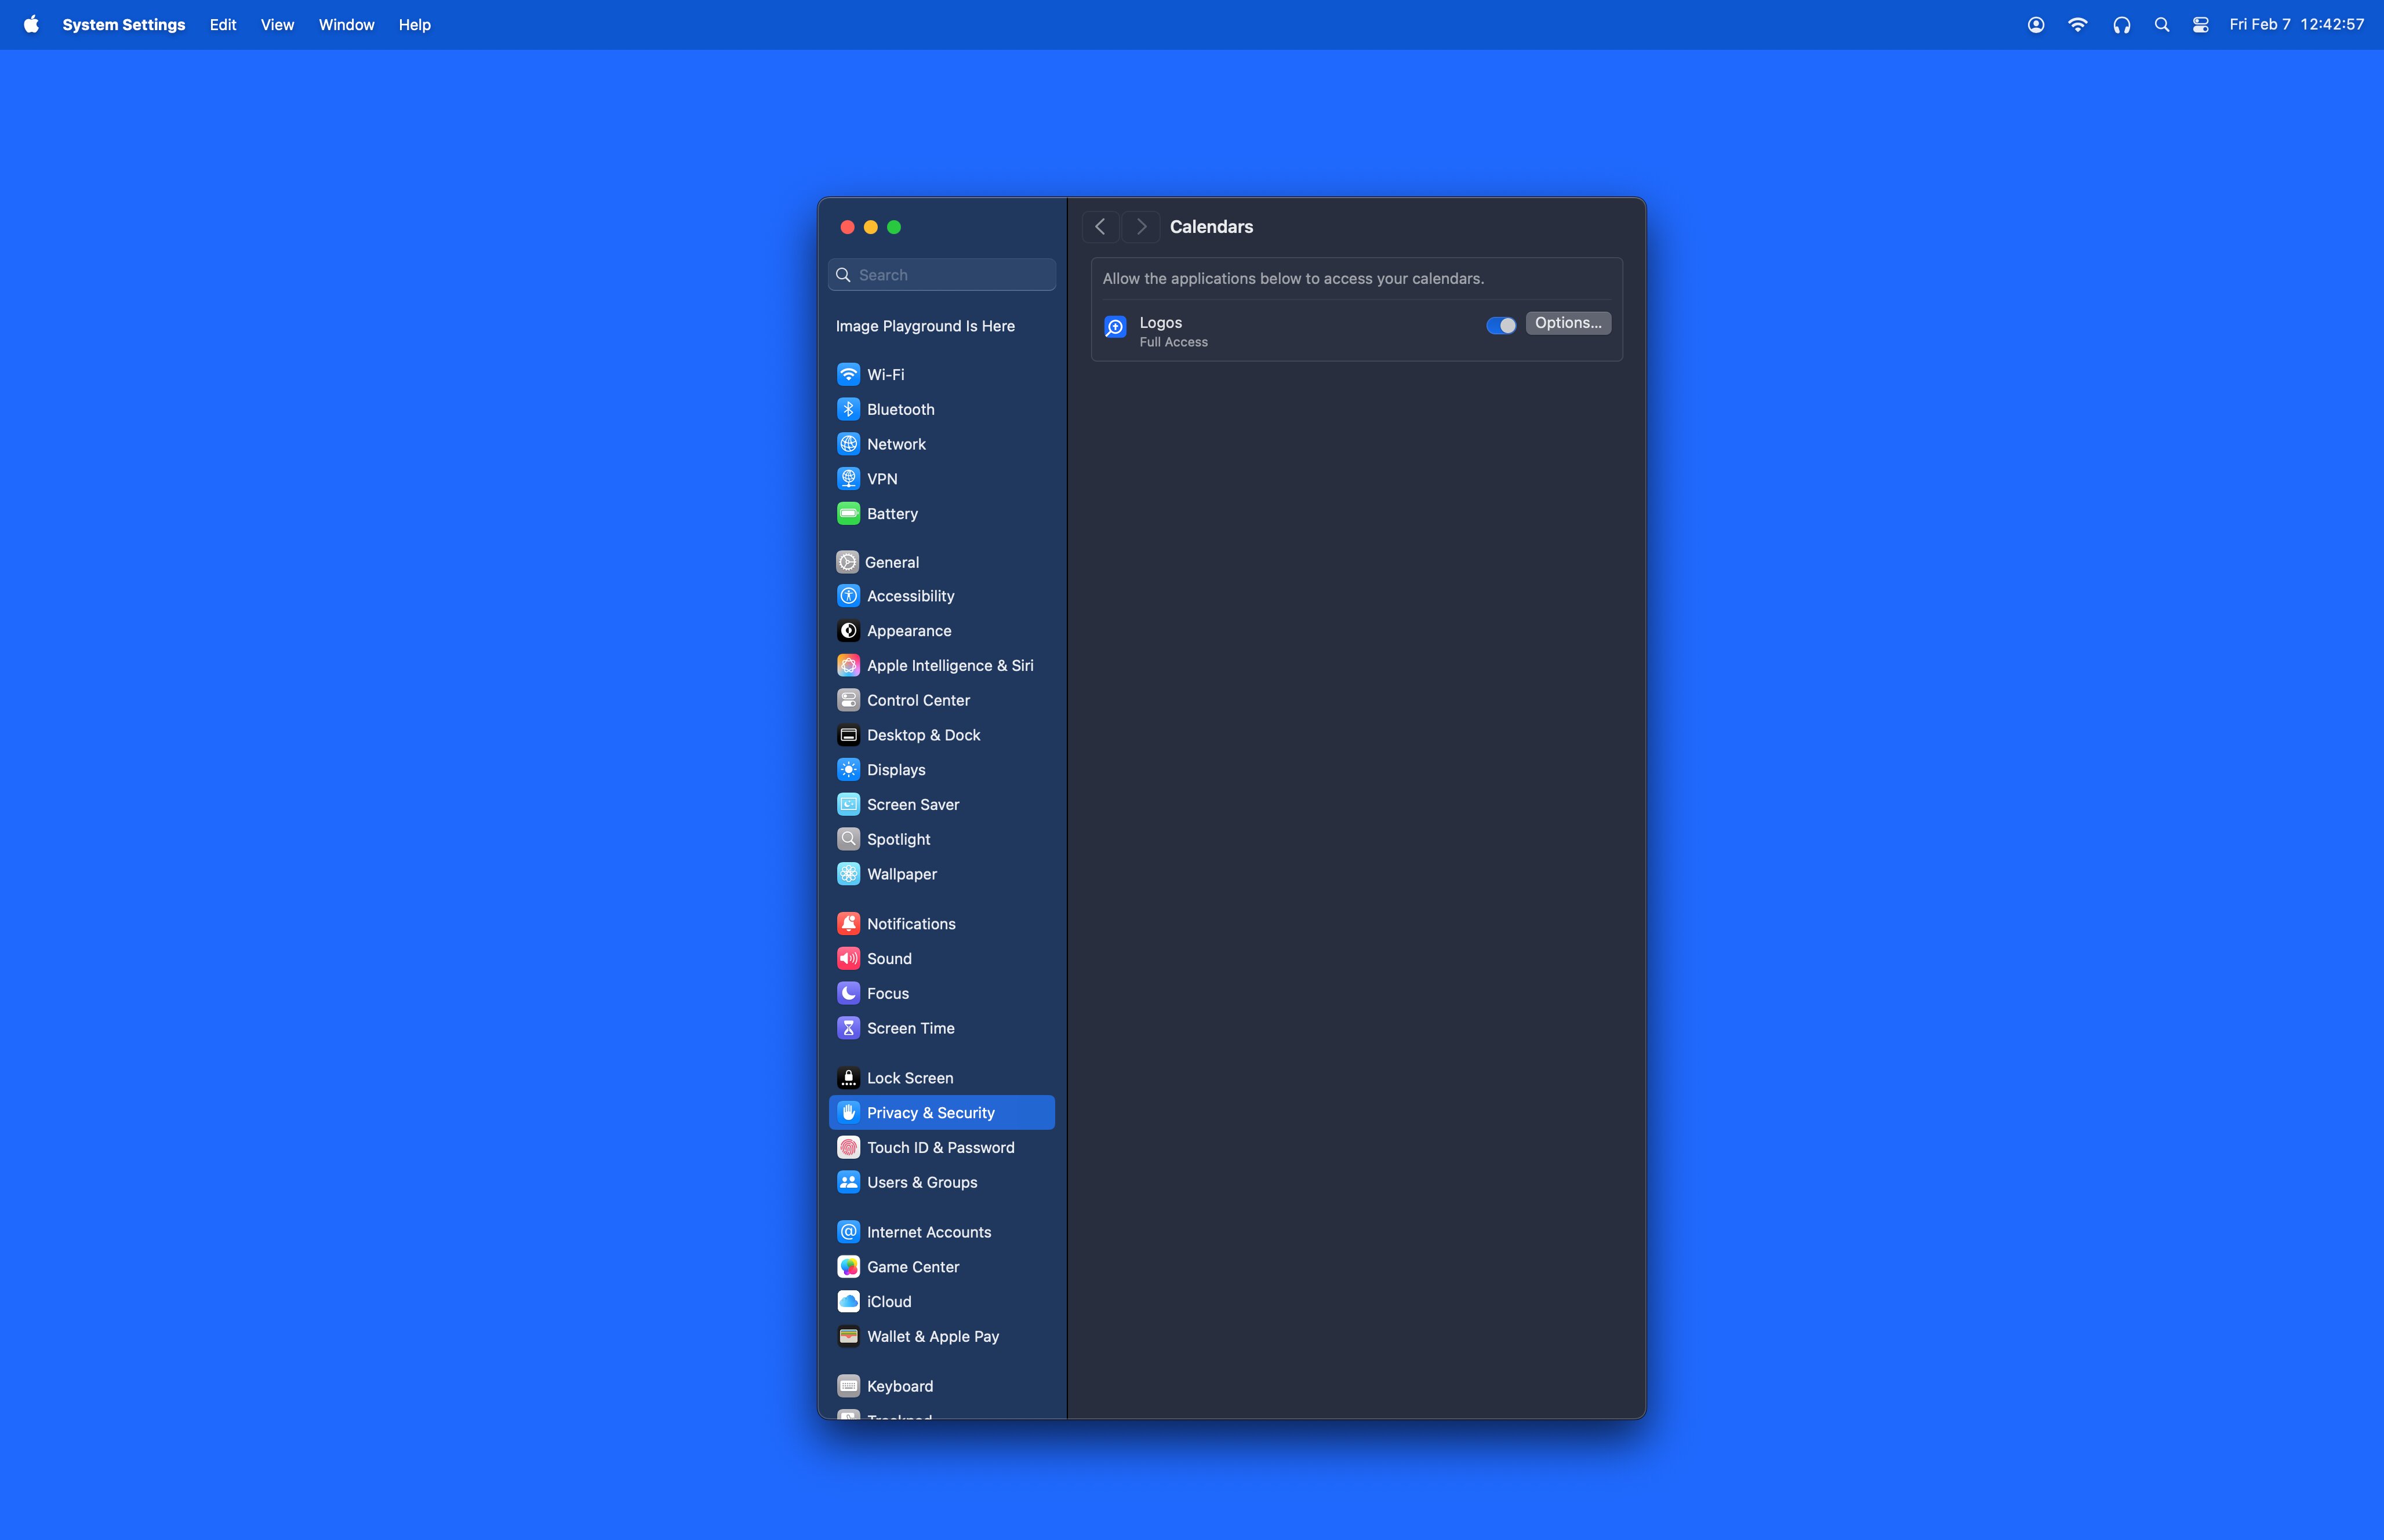Viewport: 2384px width, 1540px height.
Task: Click Wi-Fi status icon in menu bar
Action: pos(2078,25)
